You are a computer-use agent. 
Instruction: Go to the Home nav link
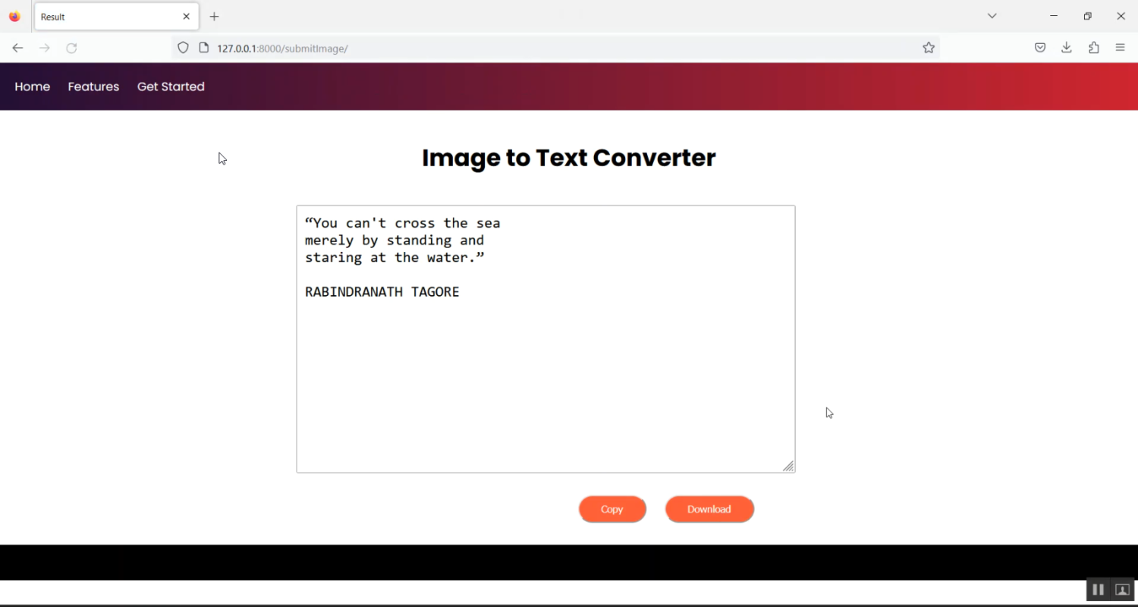[x=33, y=86]
